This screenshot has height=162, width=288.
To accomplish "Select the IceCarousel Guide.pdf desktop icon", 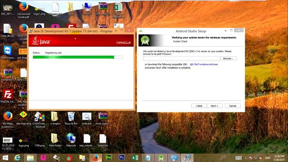I will pos(23,10).
